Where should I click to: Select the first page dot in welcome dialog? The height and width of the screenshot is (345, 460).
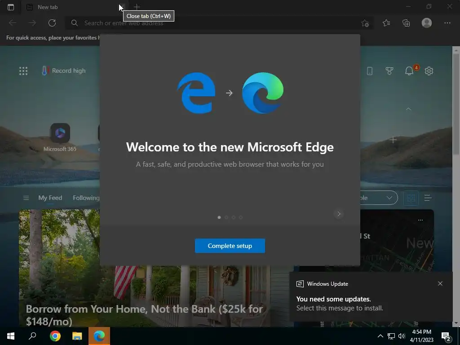219,217
